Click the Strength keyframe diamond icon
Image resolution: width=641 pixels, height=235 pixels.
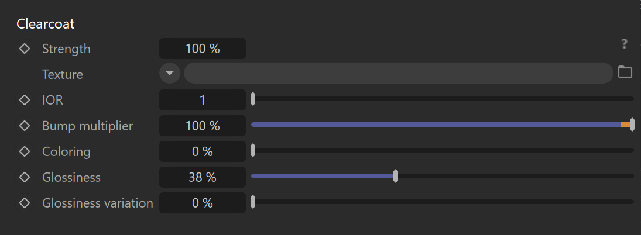point(25,49)
